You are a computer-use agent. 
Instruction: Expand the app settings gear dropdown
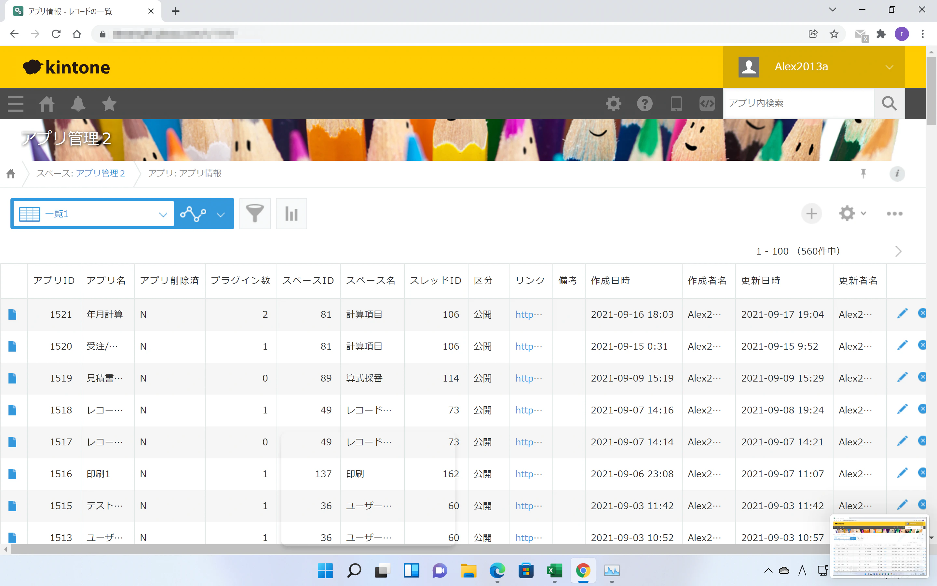[852, 214]
